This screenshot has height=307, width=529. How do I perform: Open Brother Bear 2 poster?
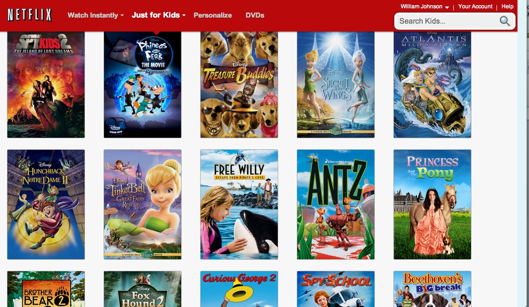46,289
